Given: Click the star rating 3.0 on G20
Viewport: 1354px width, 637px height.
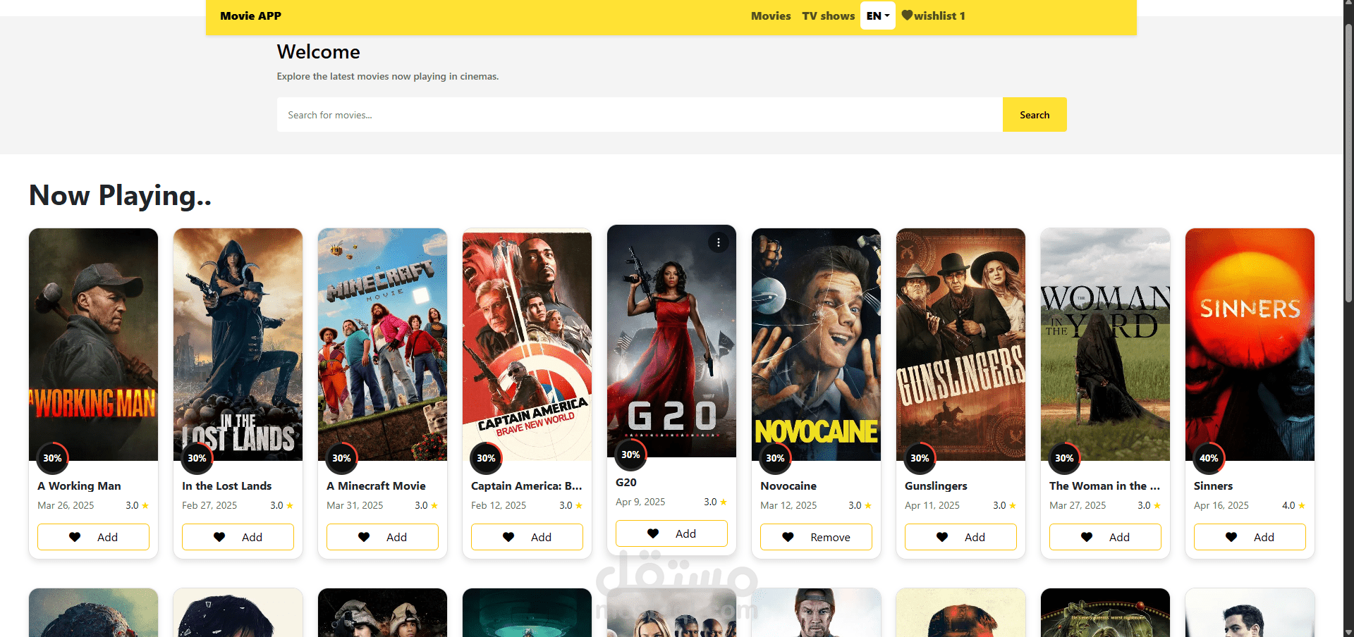Looking at the screenshot, I should pyautogui.click(x=715, y=502).
